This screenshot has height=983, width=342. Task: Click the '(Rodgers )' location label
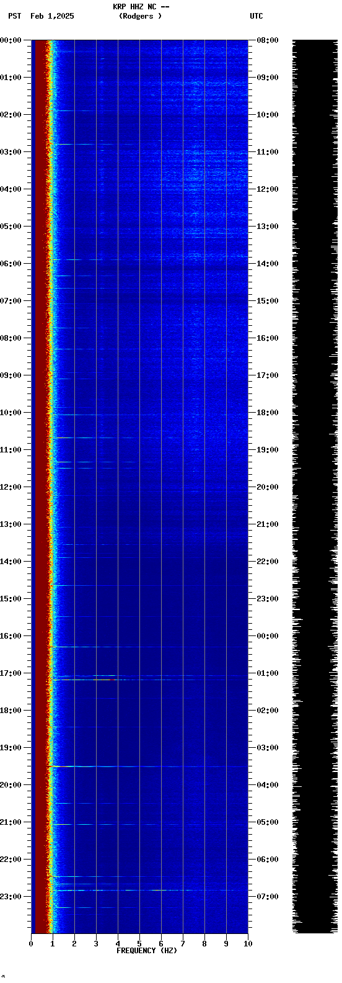click(141, 16)
